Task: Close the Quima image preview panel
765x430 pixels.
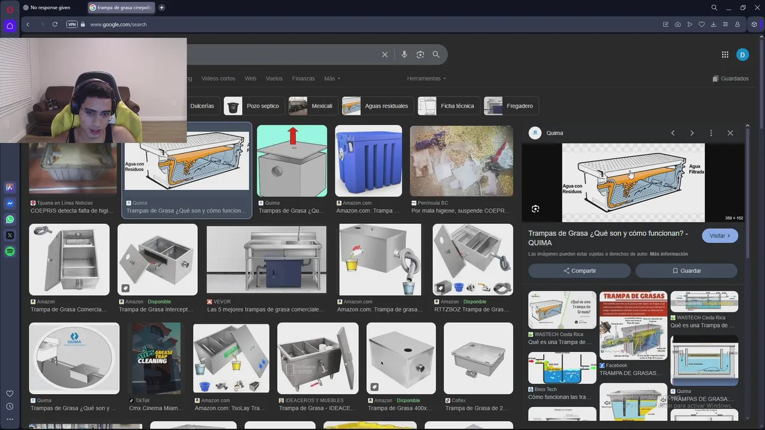Action: (x=730, y=133)
